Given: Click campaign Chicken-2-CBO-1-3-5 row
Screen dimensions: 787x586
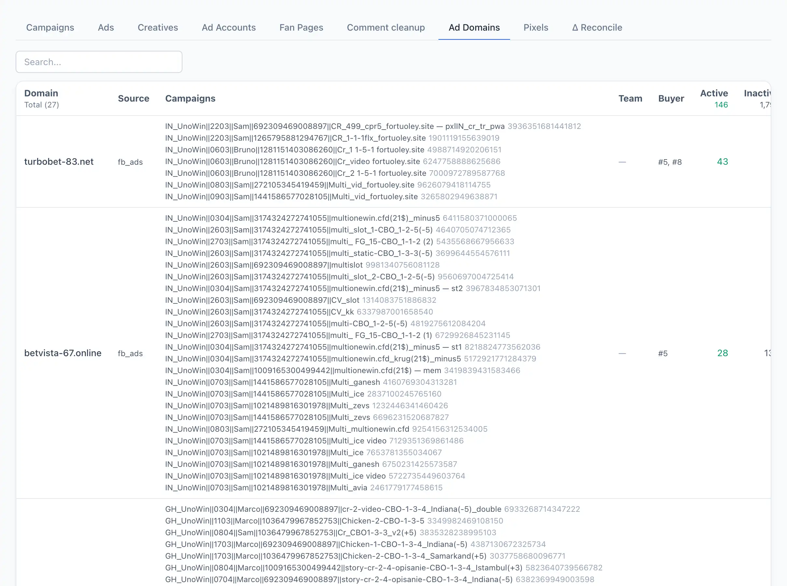Looking at the screenshot, I should tap(334, 521).
